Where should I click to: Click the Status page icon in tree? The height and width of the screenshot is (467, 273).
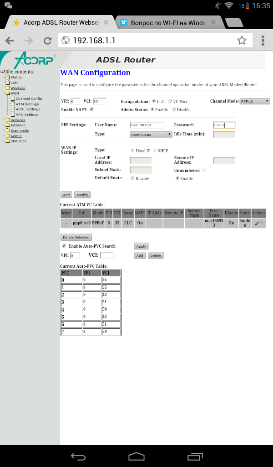pos(8,78)
